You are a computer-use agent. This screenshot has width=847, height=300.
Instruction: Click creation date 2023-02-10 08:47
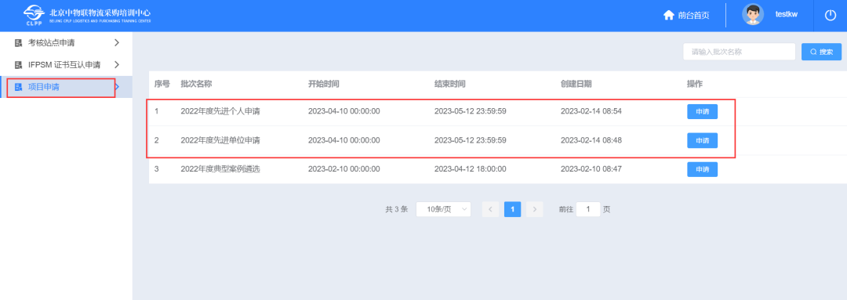[x=591, y=169]
